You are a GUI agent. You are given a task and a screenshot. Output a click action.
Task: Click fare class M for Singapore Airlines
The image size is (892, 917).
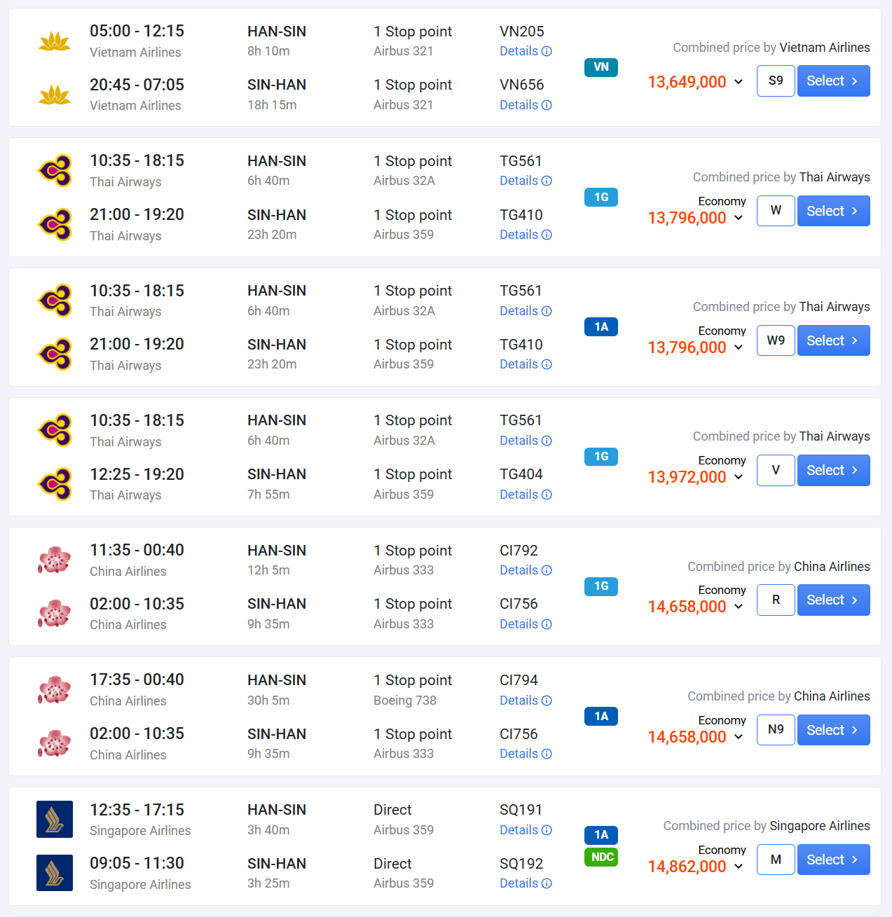776,860
